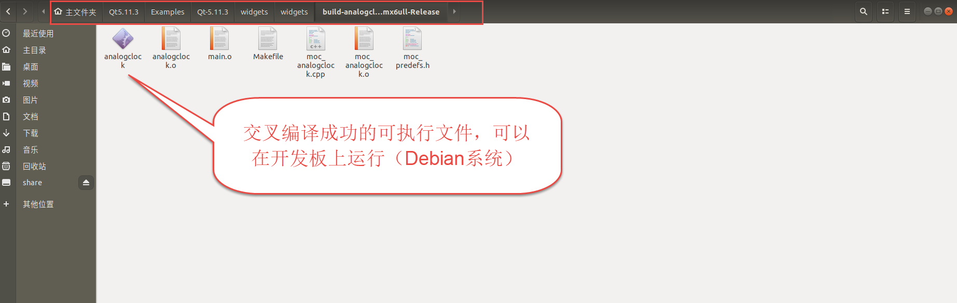Open the 主文件夹 home path segment
The height and width of the screenshot is (303, 957).
pyautogui.click(x=76, y=12)
